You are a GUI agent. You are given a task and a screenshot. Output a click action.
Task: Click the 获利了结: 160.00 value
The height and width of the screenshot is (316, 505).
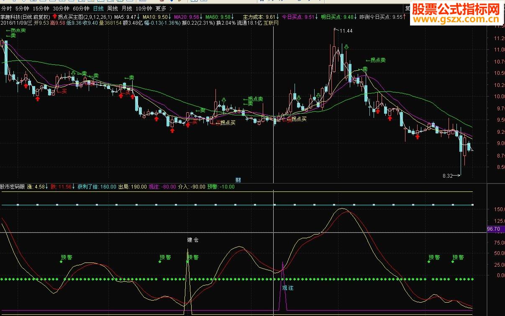pos(97,187)
